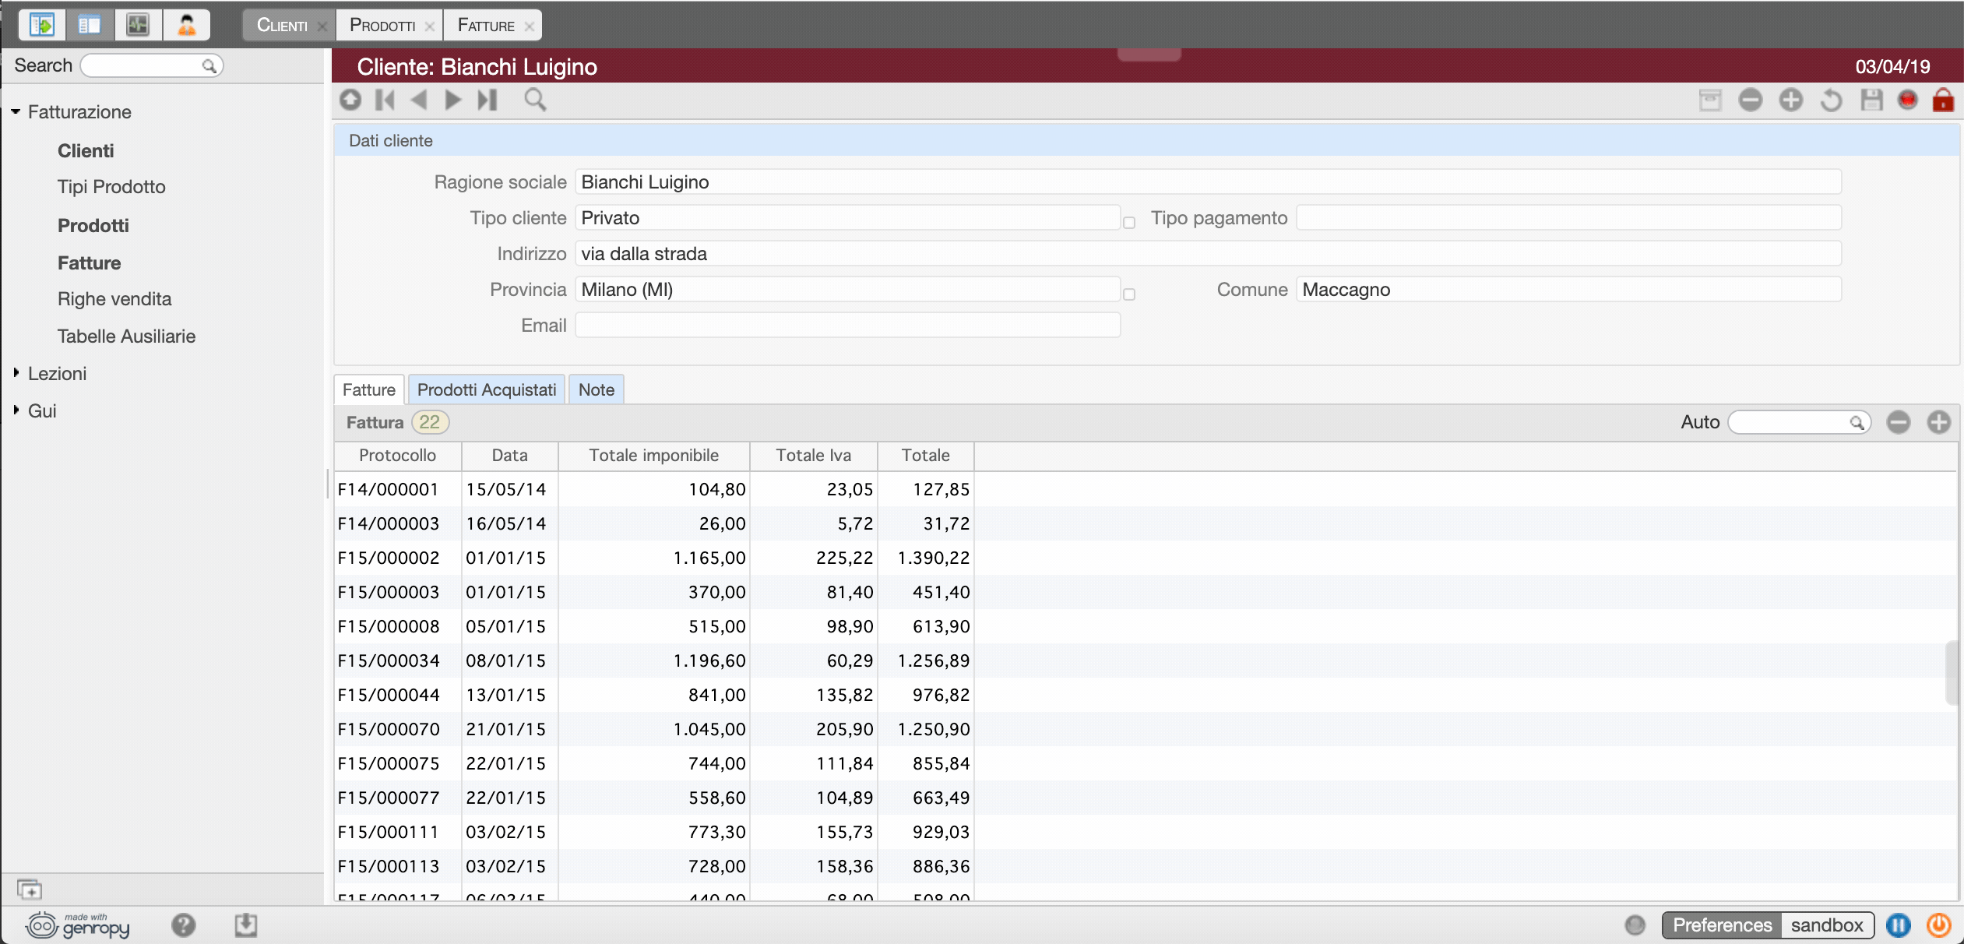
Task: Remove selected invoice with the Fattura grid minus
Action: (1899, 422)
